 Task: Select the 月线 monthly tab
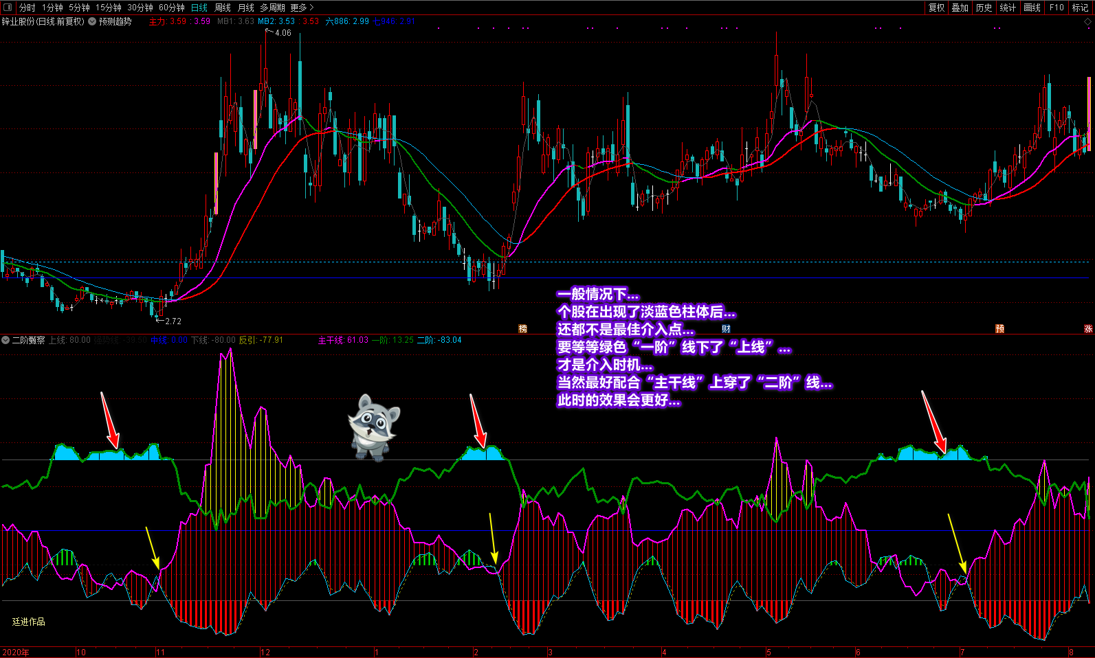245,8
